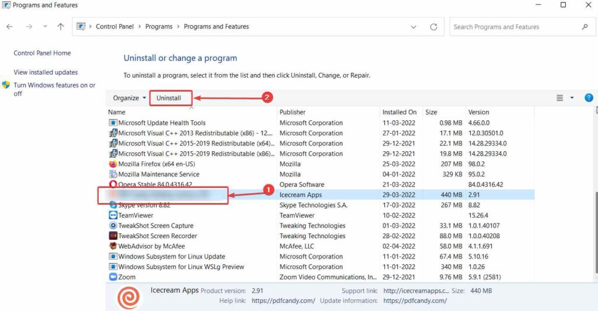598x311 pixels.
Task: Click the TweakShot Screen Capture icon
Action: tap(113, 226)
